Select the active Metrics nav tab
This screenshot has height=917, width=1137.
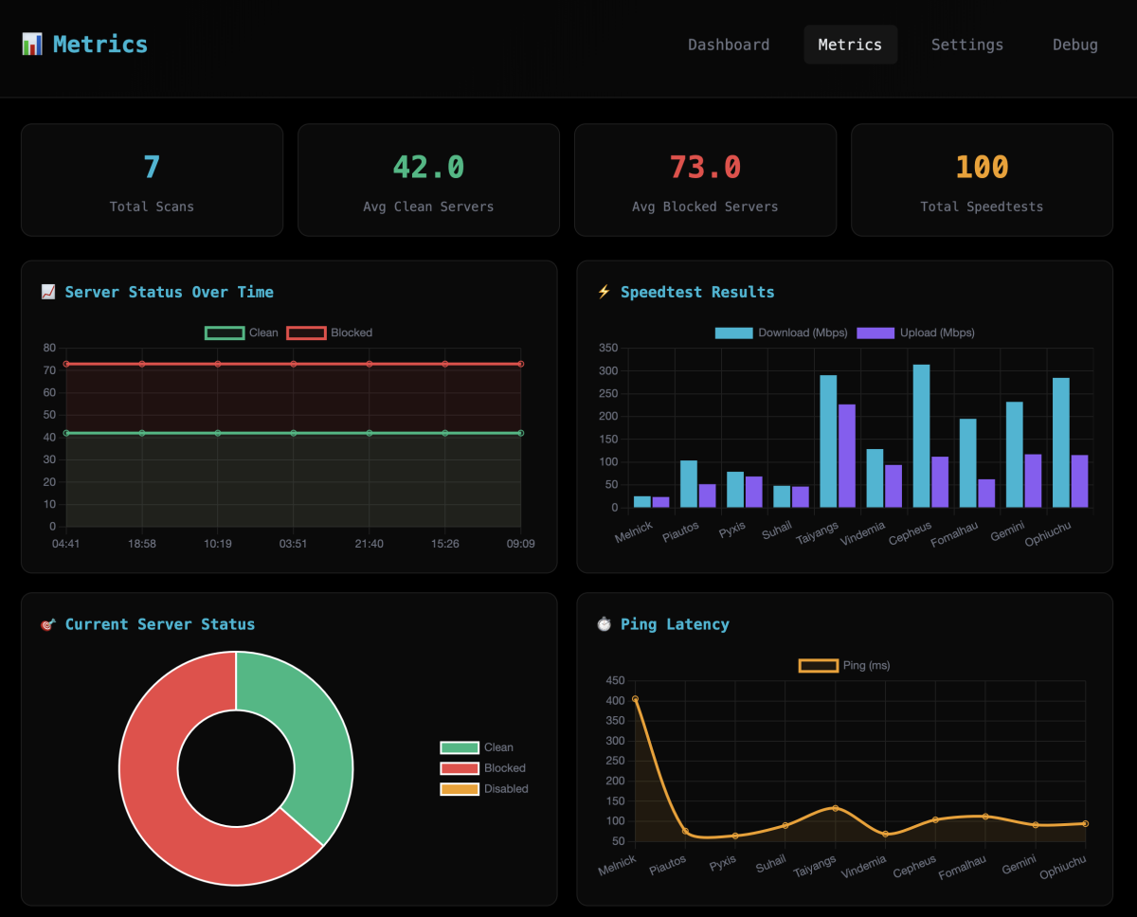coord(850,45)
